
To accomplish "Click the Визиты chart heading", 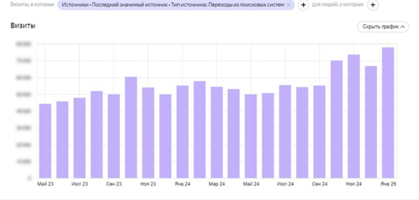I will tap(23, 26).
